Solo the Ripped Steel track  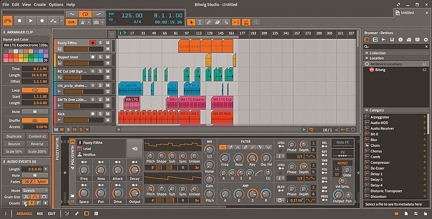[100, 57]
